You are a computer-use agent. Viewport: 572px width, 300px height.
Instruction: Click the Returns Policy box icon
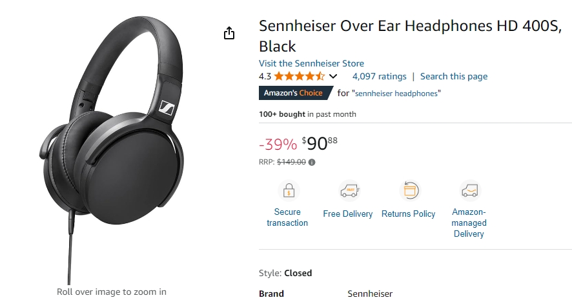coord(410,190)
